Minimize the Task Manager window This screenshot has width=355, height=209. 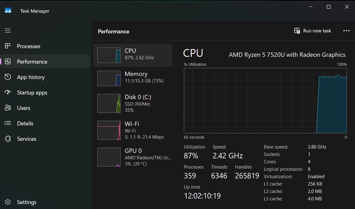coord(311,7)
